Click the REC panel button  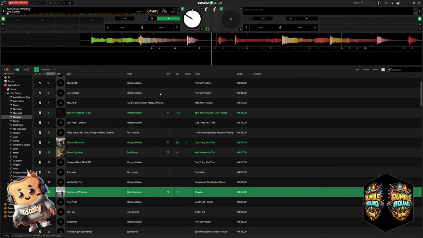[x=58, y=3]
